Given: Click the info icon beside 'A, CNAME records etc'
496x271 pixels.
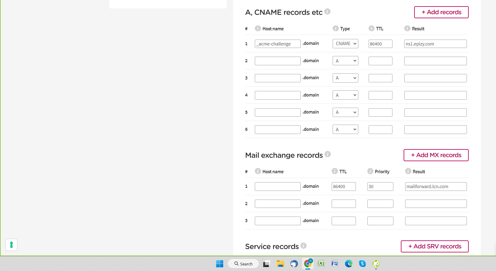Looking at the screenshot, I should pos(327,11).
